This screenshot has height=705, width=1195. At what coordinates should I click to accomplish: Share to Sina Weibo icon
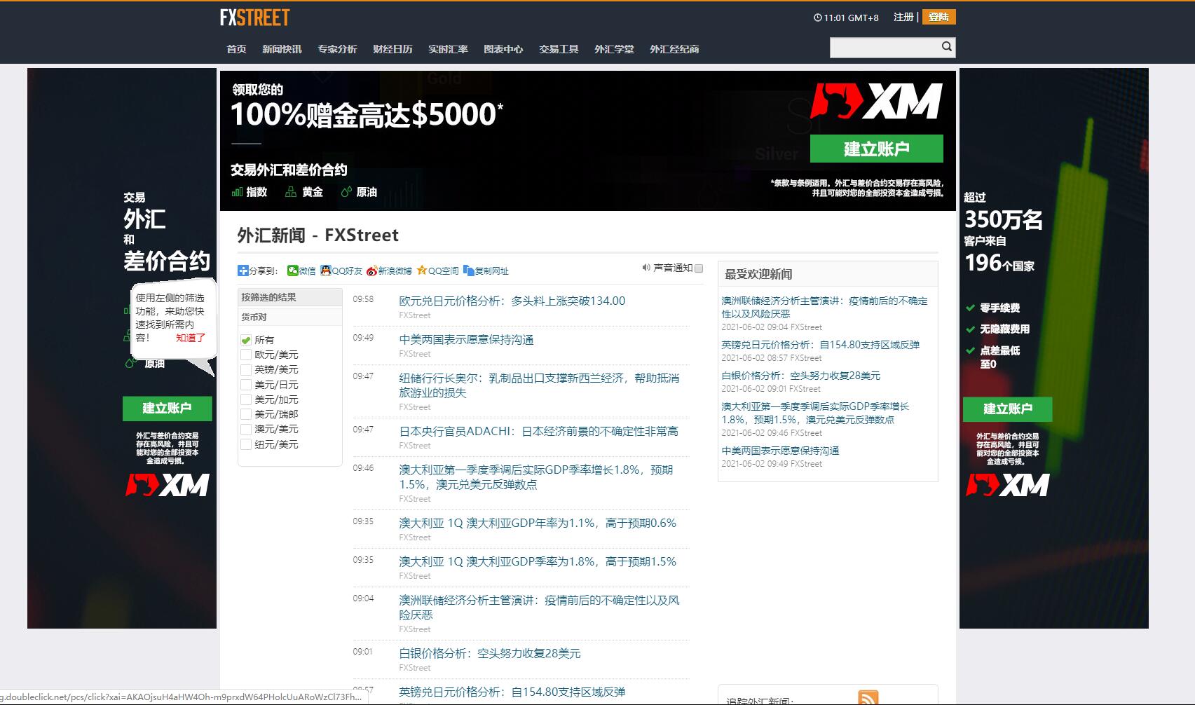[x=372, y=271]
